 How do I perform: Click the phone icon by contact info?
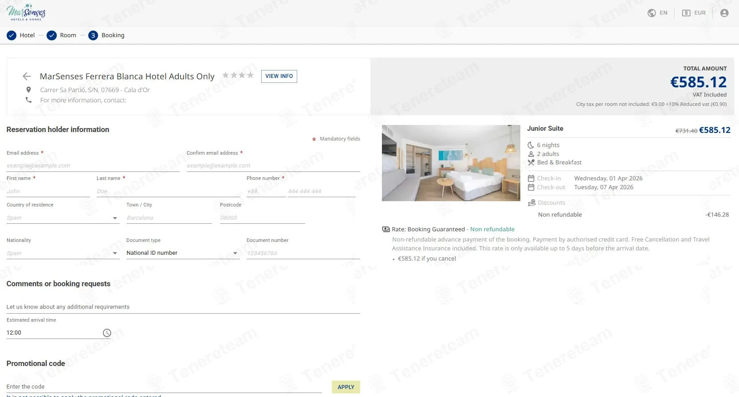(x=28, y=100)
